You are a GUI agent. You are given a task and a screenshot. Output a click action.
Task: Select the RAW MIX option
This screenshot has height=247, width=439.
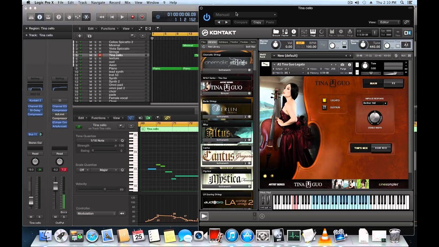(381, 148)
